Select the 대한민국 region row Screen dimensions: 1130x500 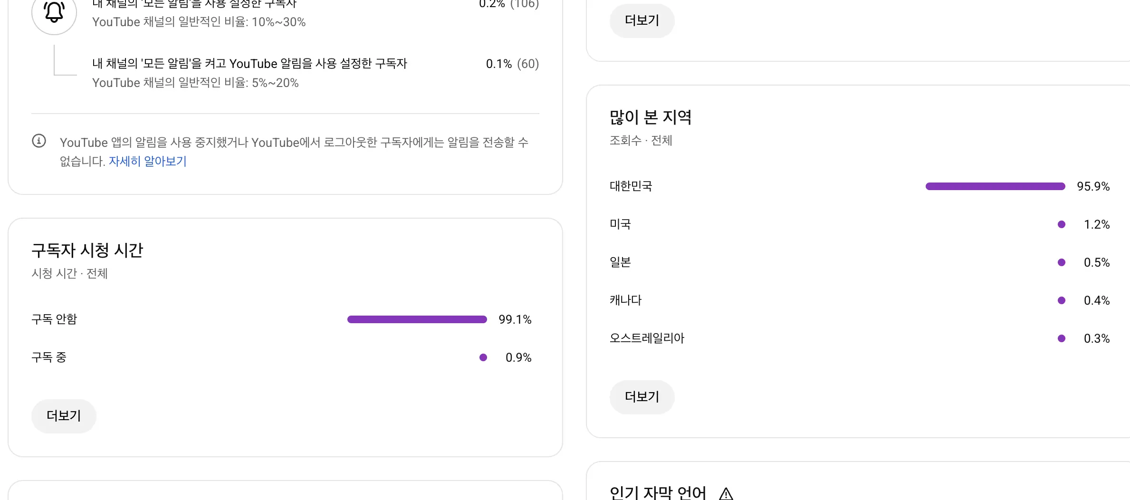tap(631, 186)
